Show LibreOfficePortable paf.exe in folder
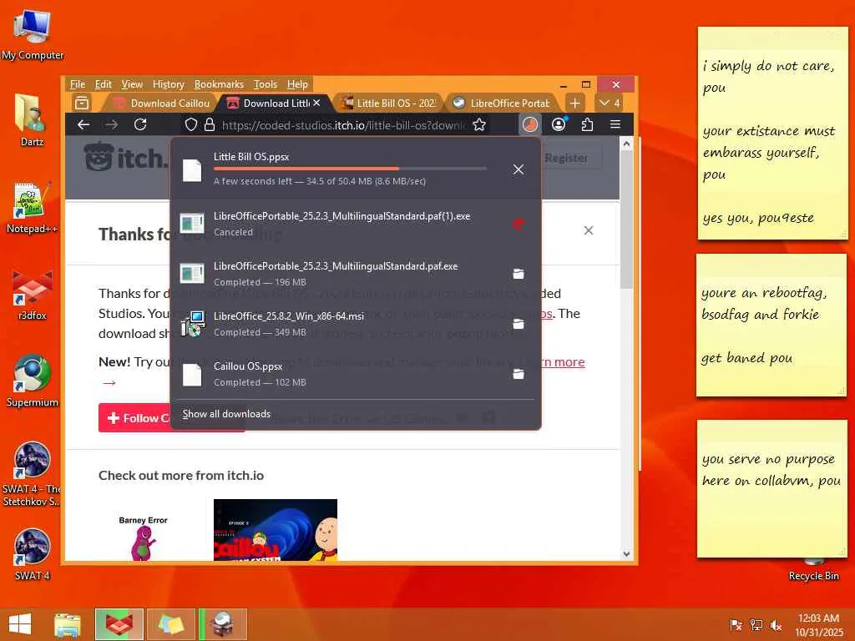 519,274
